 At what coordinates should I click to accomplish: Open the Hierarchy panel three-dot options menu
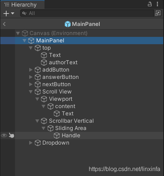pyautogui.click(x=157, y=4)
